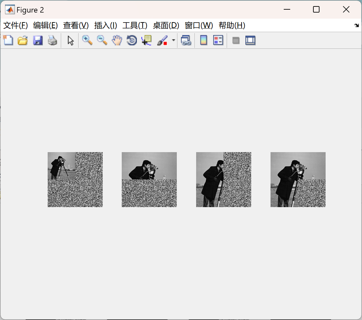Close the Figure 2 window
The image size is (362, 320).
pos(346,9)
